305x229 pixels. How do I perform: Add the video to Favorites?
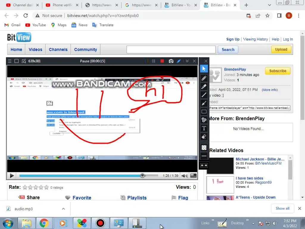(x=78, y=198)
